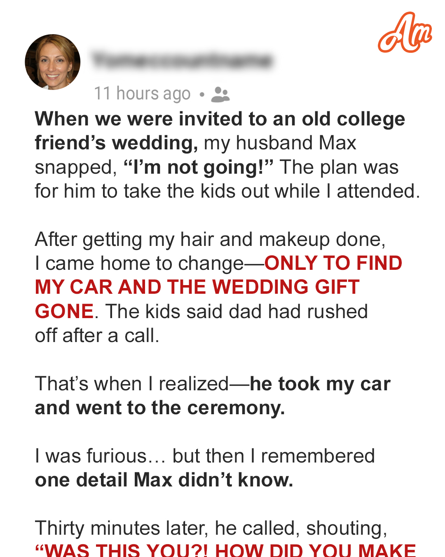The width and height of the screenshot is (445, 557).
Task: Open the poster's profile photo
Action: 53,62
